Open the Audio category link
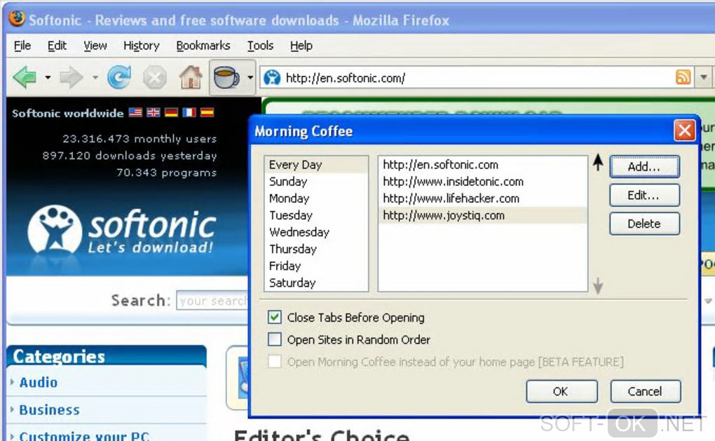Viewport: 715px width, 441px height. (39, 382)
